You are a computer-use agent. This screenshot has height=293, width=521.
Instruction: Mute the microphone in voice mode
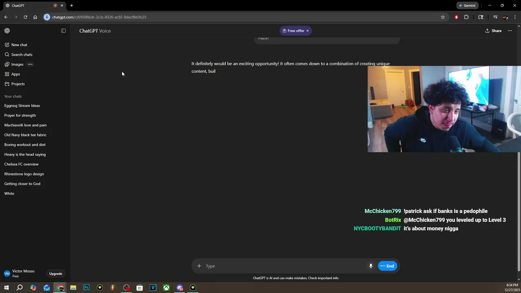[x=371, y=266]
